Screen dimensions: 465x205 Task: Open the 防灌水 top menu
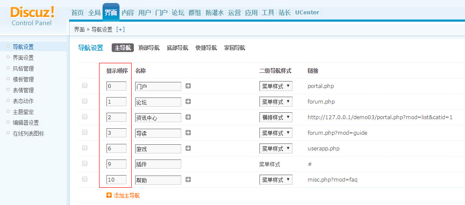click(215, 13)
